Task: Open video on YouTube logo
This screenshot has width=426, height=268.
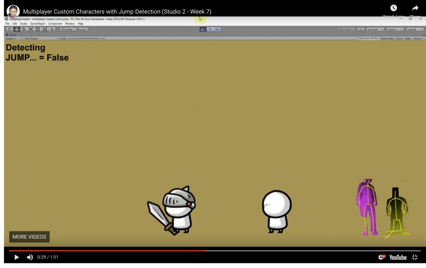Action: click(398, 257)
